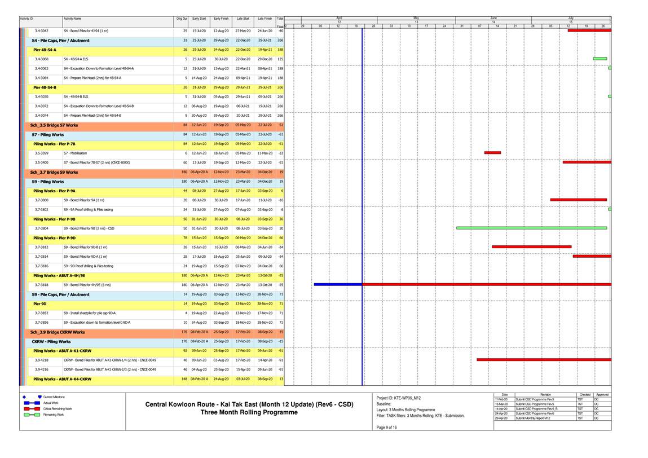The image size is (648, 458).
Task: Collapse the Sch_3.5 Bridge S7 Works group
Action: pyautogui.click(x=54, y=125)
